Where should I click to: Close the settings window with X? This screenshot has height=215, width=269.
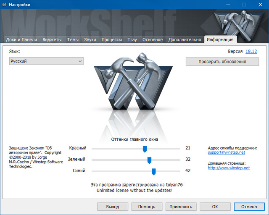(x=258, y=4)
